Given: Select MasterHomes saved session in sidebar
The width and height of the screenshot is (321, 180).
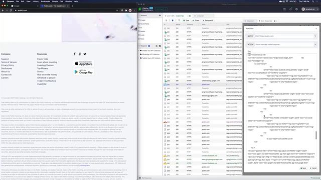Looking at the screenshot, I should coord(144,24).
